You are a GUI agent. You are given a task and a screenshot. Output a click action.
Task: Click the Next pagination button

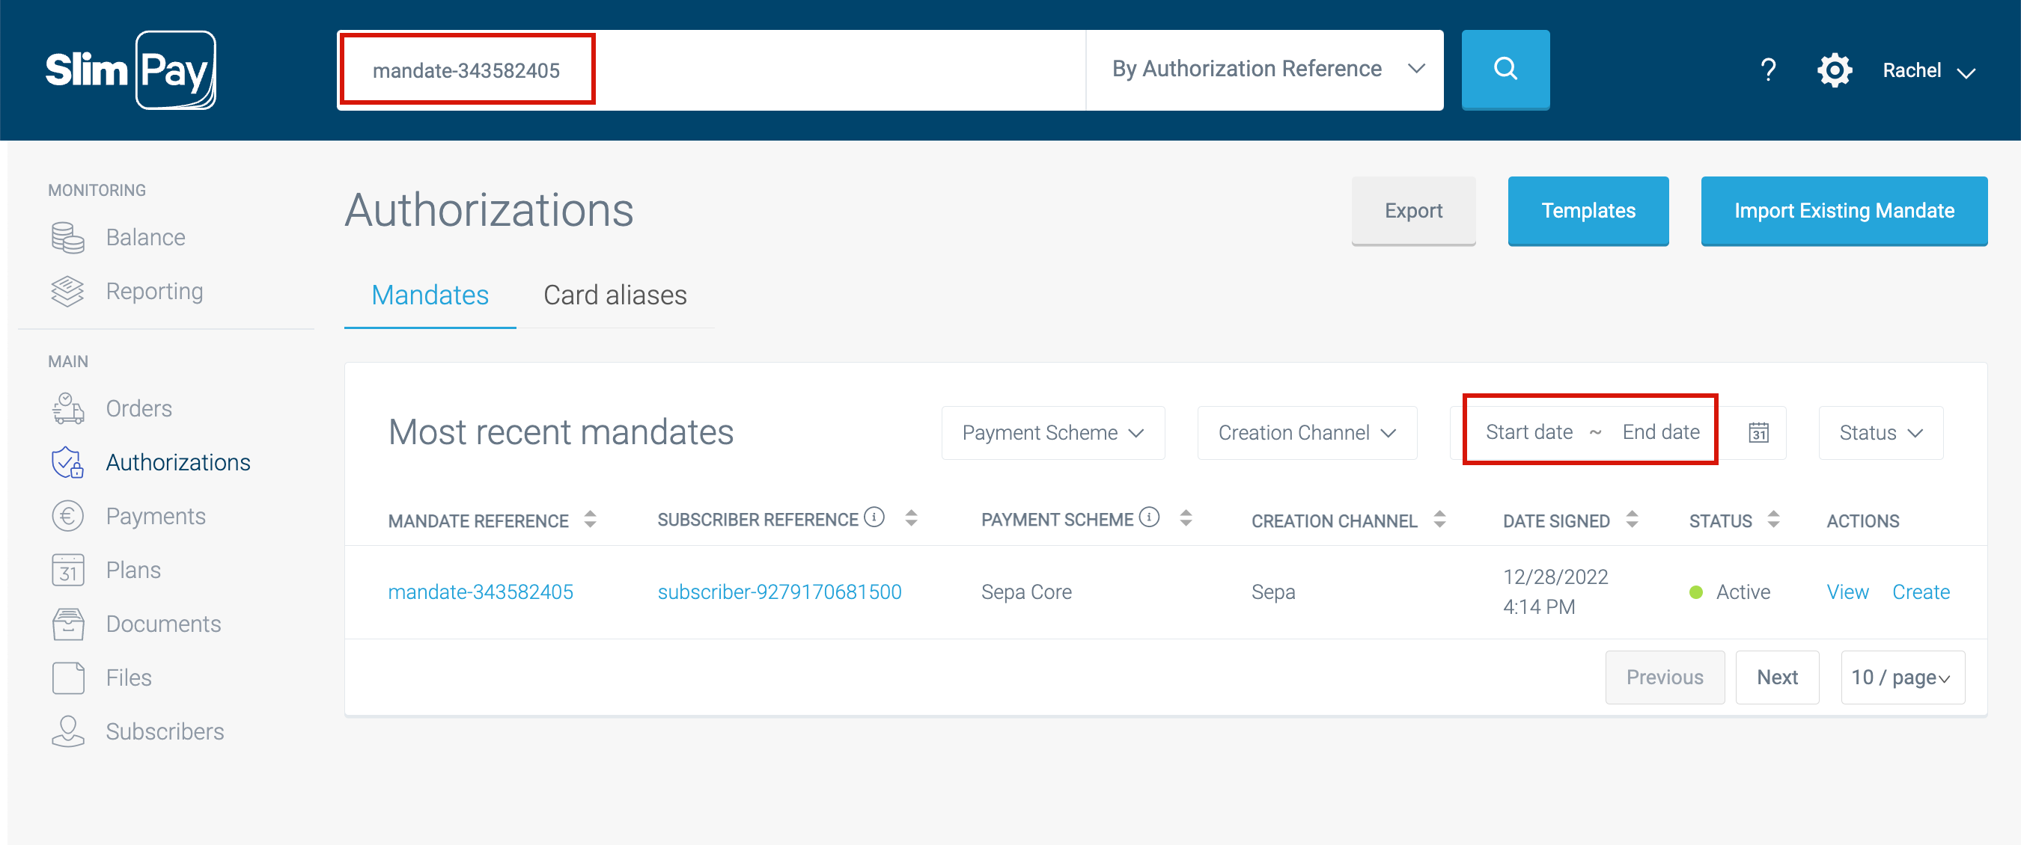click(1777, 677)
